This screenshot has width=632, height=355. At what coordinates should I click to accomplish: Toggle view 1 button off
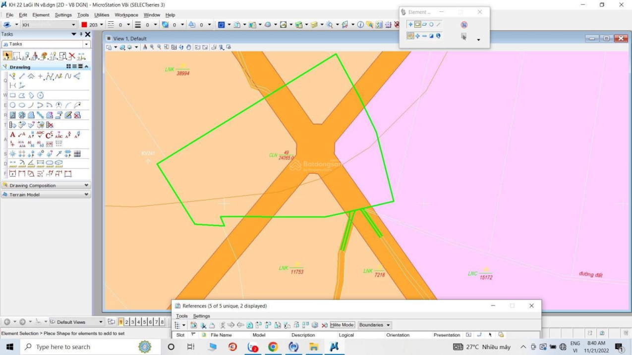pos(121,322)
